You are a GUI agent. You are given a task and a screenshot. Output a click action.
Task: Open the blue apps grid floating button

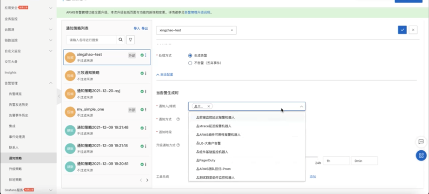tap(421, 155)
